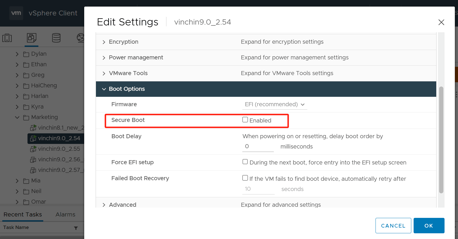
Task: Enable the Secure Boot checkbox
Action: pyautogui.click(x=245, y=120)
